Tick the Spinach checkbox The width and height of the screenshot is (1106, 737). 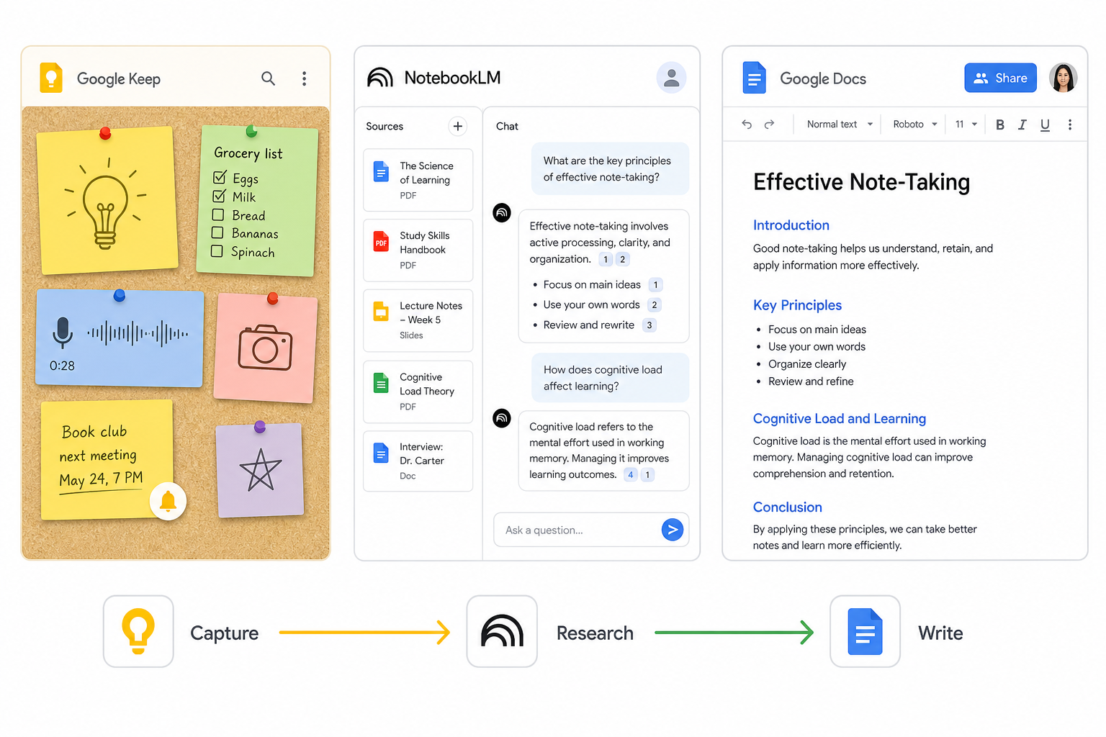(217, 251)
